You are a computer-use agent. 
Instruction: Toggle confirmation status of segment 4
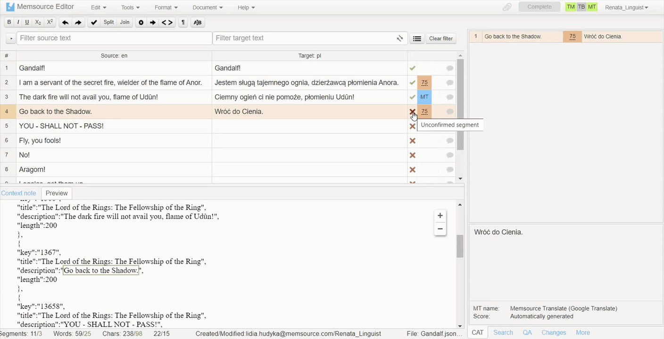[x=412, y=112]
